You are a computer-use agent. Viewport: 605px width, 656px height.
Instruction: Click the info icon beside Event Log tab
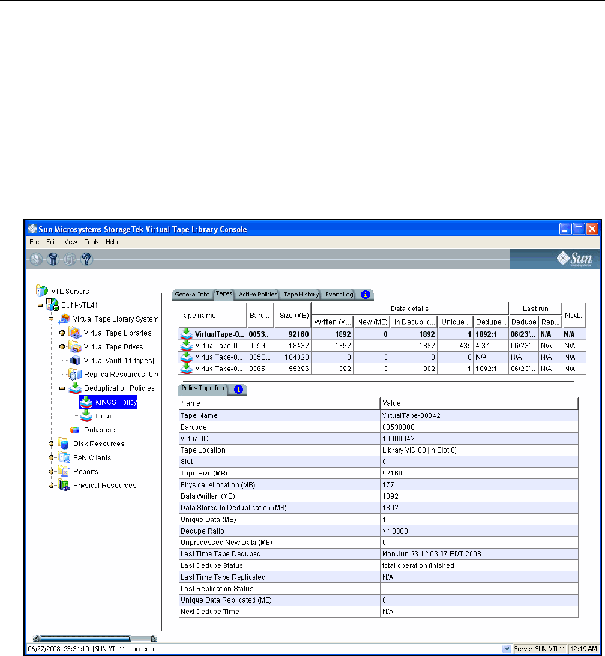pos(366,295)
